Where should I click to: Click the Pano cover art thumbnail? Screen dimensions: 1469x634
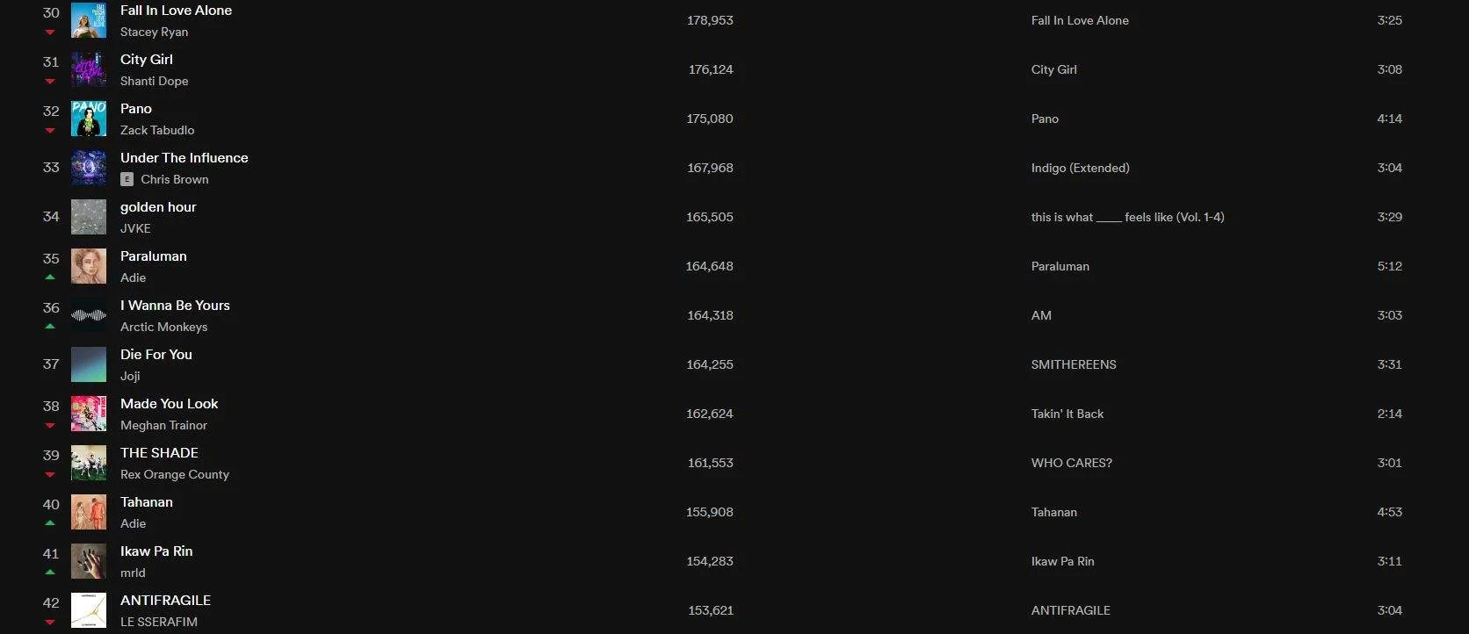point(89,119)
